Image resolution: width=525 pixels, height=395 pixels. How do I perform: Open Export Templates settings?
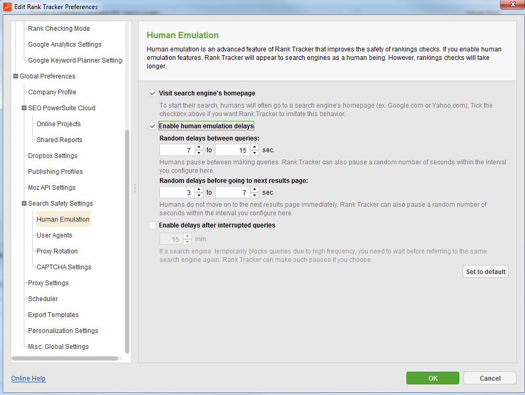click(53, 315)
